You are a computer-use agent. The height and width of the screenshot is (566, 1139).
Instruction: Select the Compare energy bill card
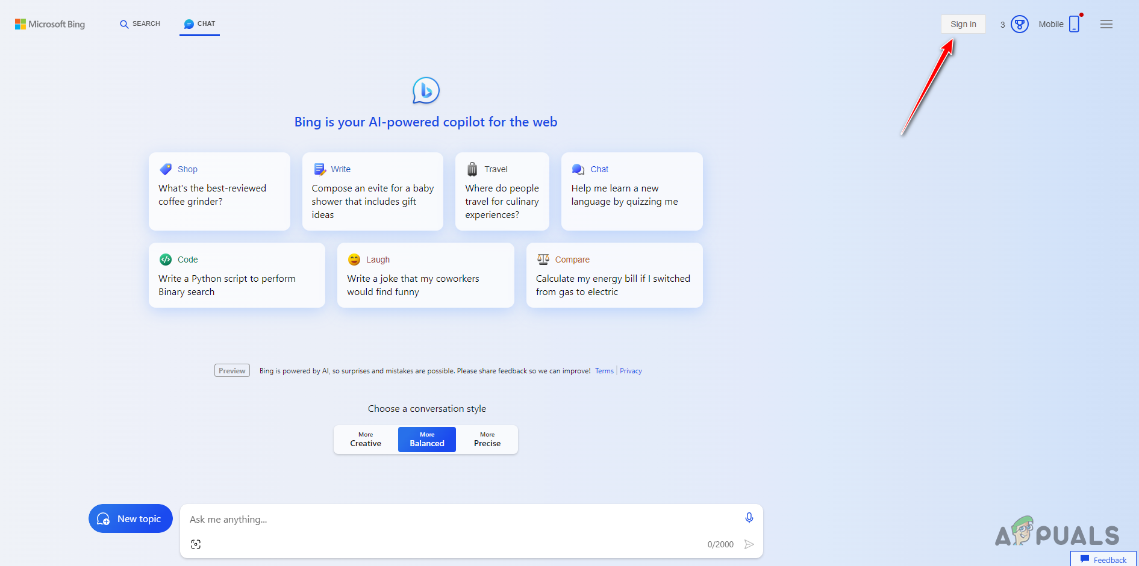pyautogui.click(x=614, y=275)
